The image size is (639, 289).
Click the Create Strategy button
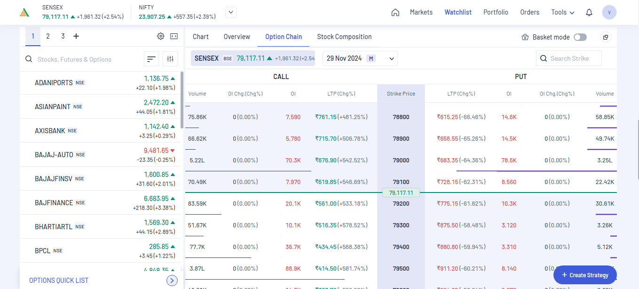(x=584, y=275)
